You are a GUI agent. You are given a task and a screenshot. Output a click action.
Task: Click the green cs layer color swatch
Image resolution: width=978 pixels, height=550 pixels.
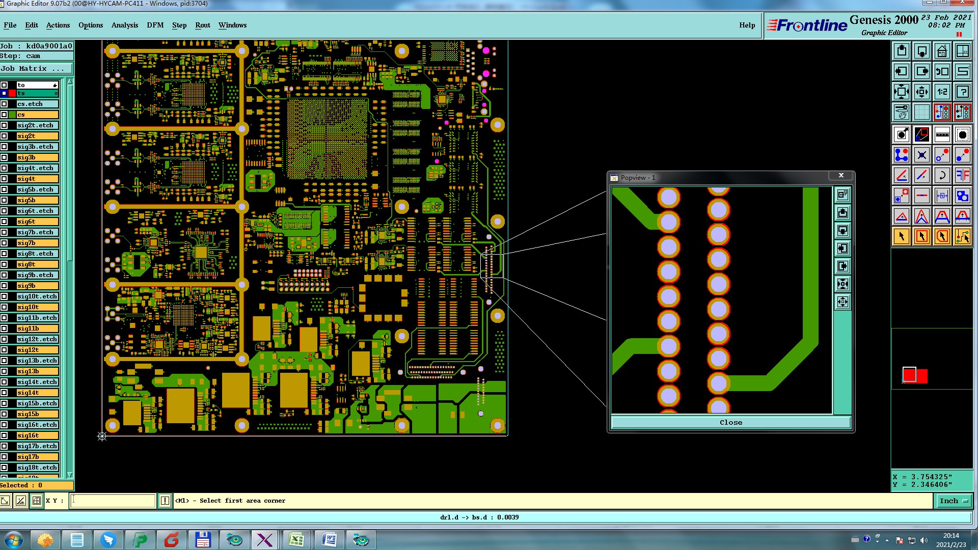pos(12,115)
